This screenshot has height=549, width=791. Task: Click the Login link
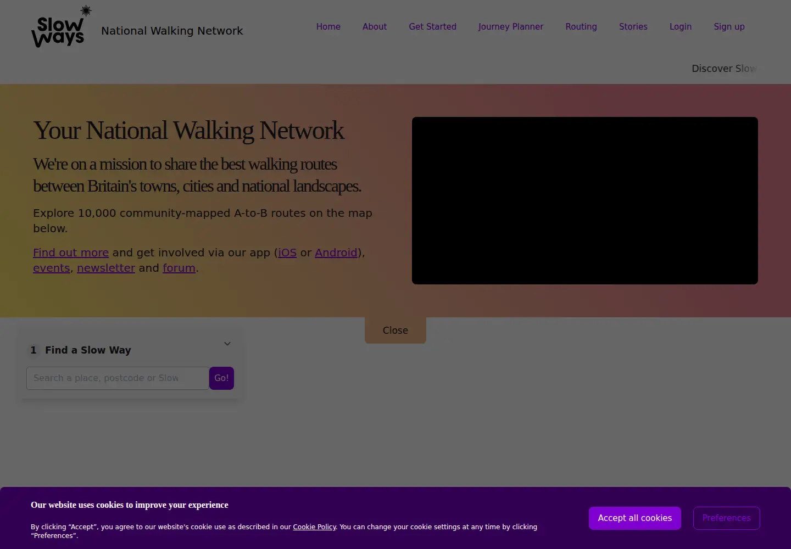tap(681, 26)
